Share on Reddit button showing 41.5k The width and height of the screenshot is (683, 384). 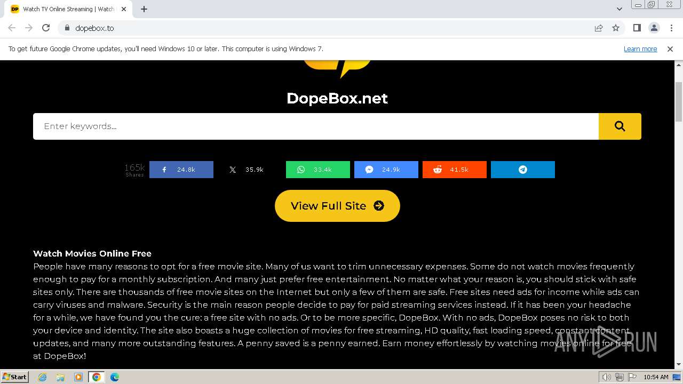(x=455, y=170)
